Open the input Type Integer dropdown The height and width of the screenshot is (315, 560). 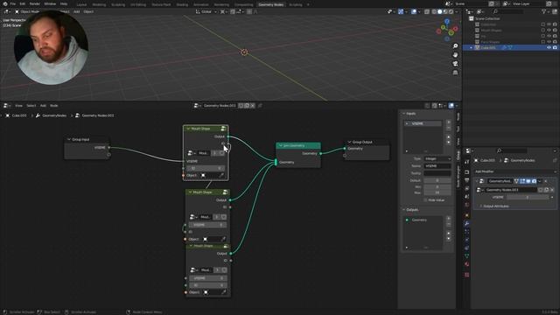[437, 158]
